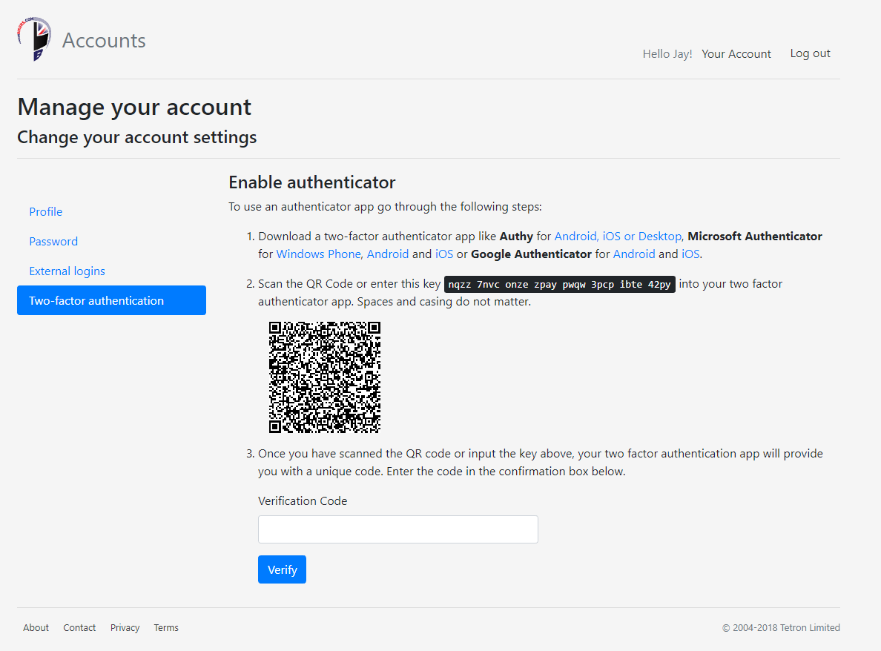881x651 pixels.
Task: Select the Two-factor authentication tab
Action: (111, 300)
